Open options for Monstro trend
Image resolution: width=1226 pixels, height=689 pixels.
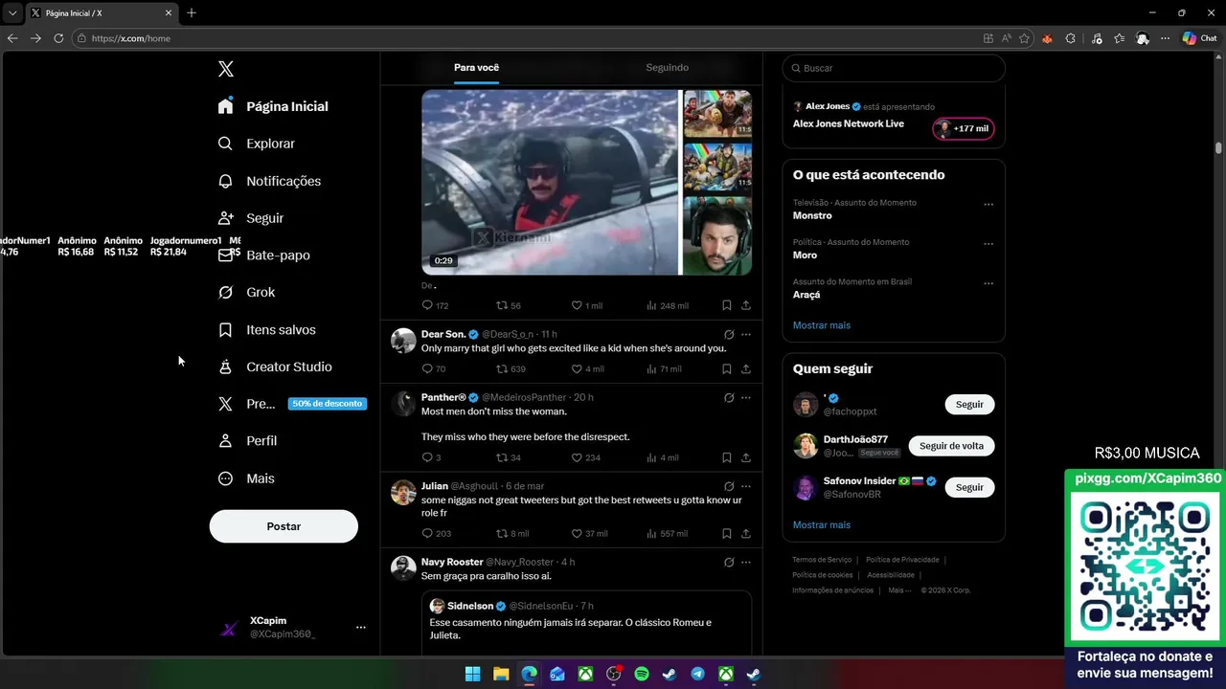pos(988,204)
